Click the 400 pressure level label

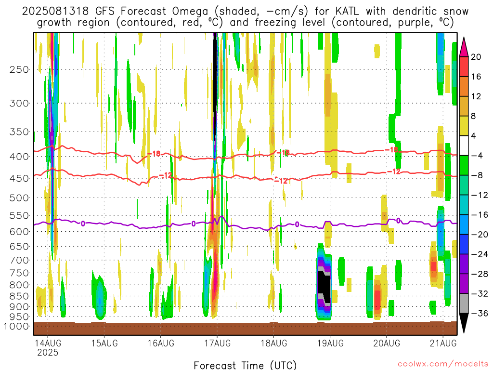(x=19, y=157)
